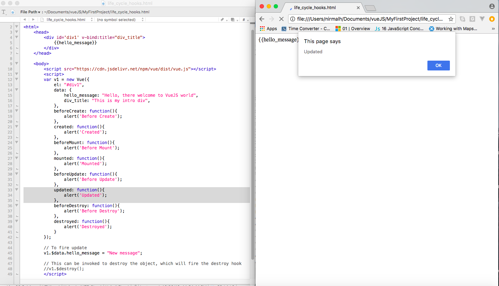Collapse the beforeCreate function fold at line 18
This screenshot has width=499, height=286.
(16, 111)
